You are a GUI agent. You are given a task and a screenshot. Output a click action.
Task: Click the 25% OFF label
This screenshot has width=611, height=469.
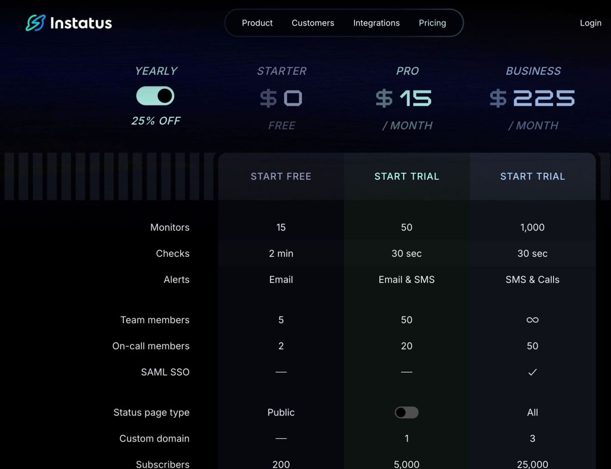[x=156, y=120]
